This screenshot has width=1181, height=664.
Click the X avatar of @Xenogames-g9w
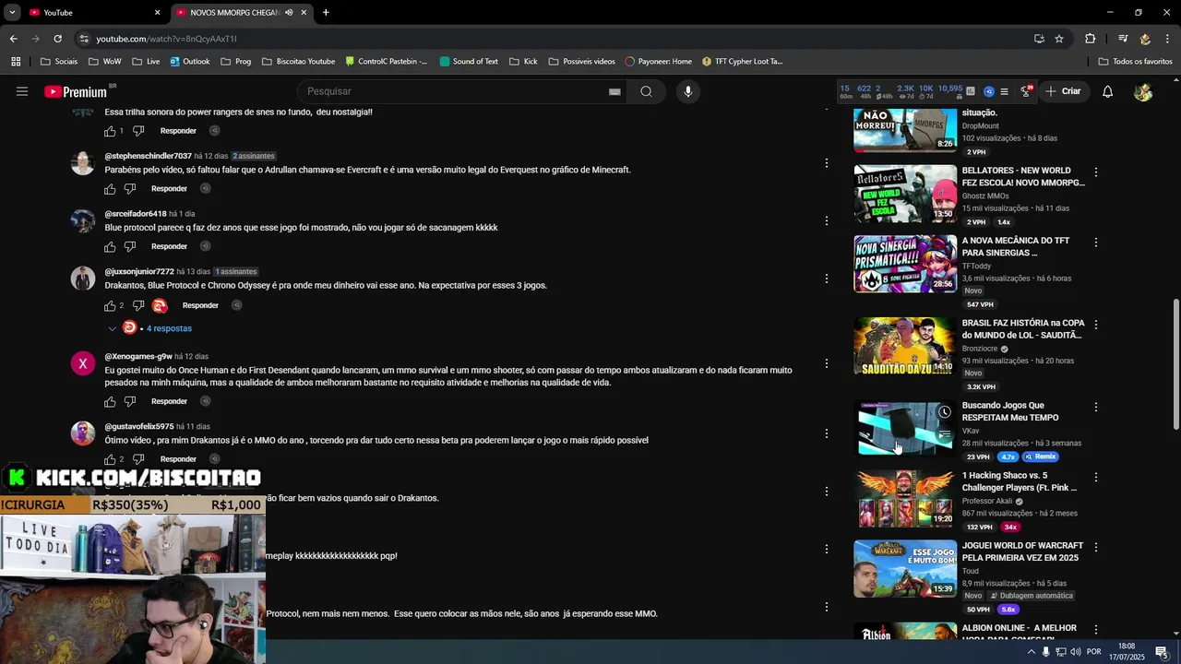pyautogui.click(x=83, y=363)
